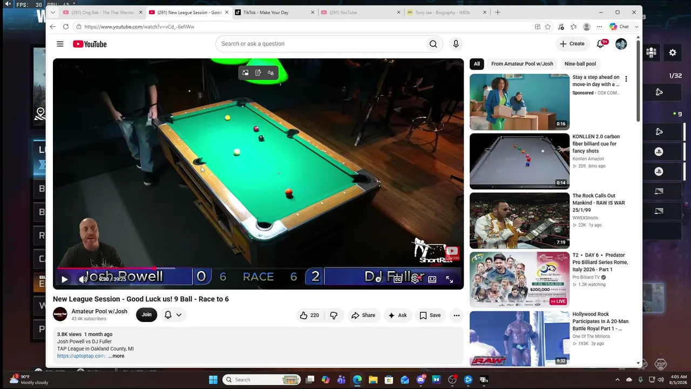Click the browser address bar URL
This screenshot has width=691, height=389.
[x=139, y=26]
